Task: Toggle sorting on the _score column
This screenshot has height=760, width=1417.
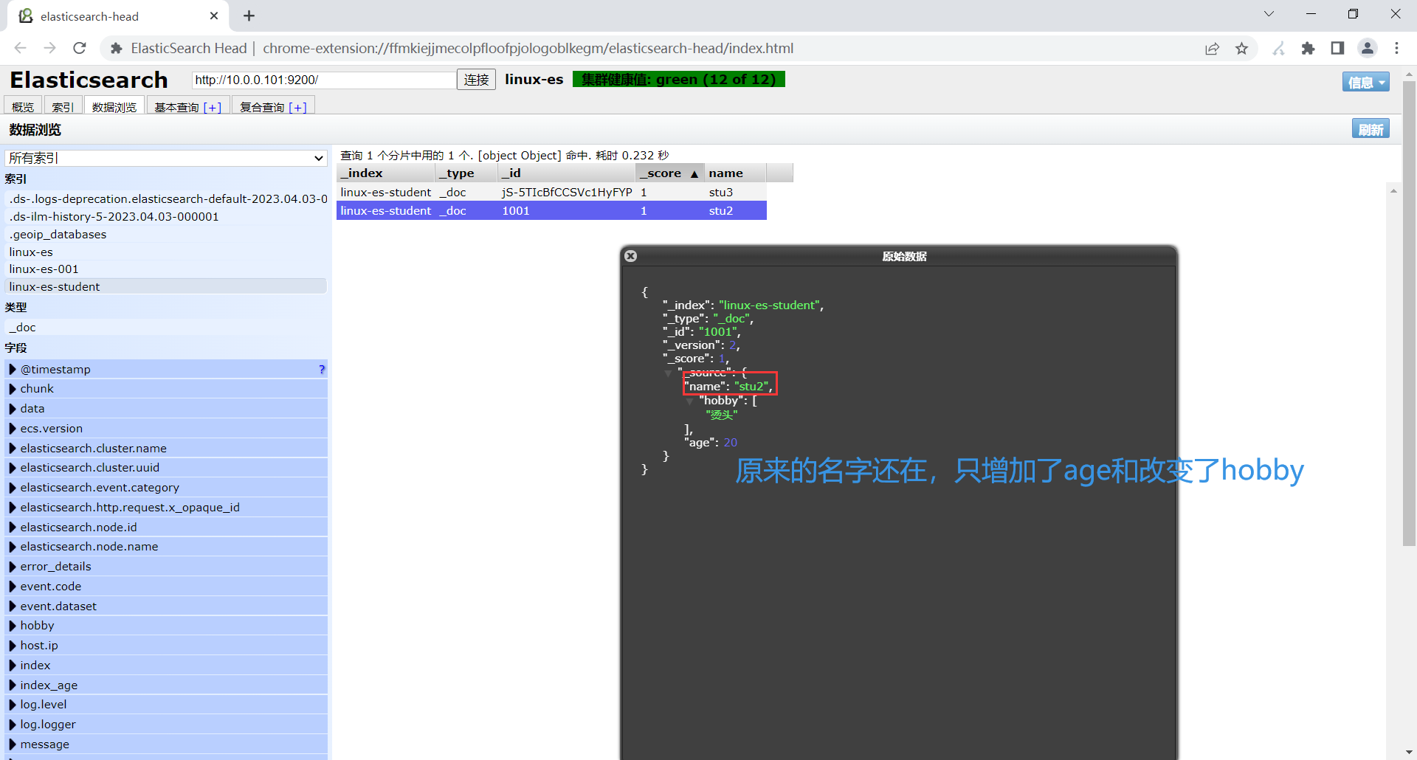Action: 666,173
